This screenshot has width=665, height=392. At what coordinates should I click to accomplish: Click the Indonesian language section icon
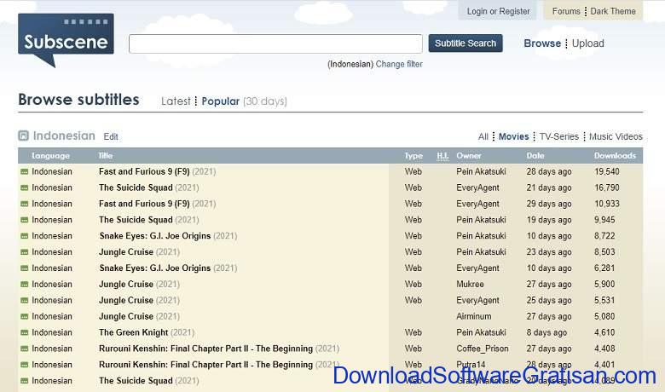pos(23,135)
